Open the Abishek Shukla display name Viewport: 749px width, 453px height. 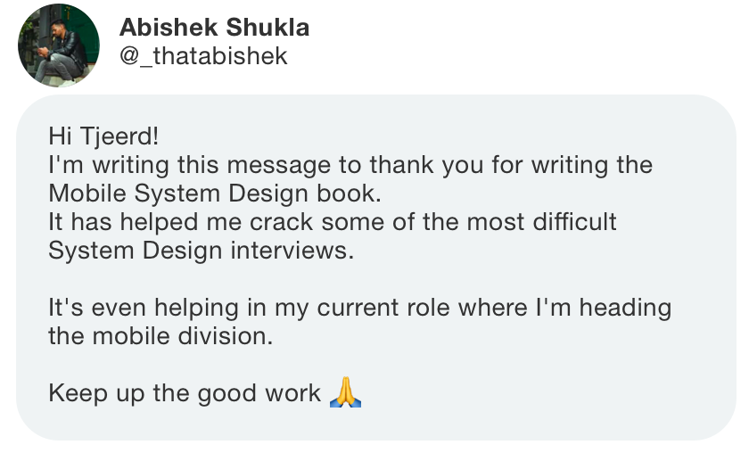coord(215,28)
